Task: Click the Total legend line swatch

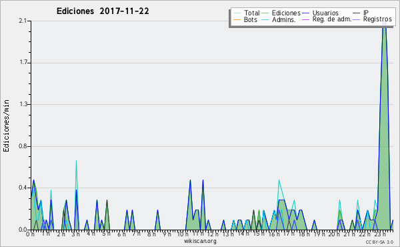Action: [x=237, y=13]
